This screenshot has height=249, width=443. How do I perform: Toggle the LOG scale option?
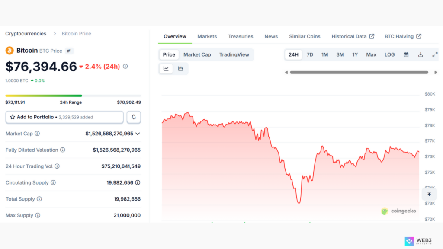coord(389,55)
